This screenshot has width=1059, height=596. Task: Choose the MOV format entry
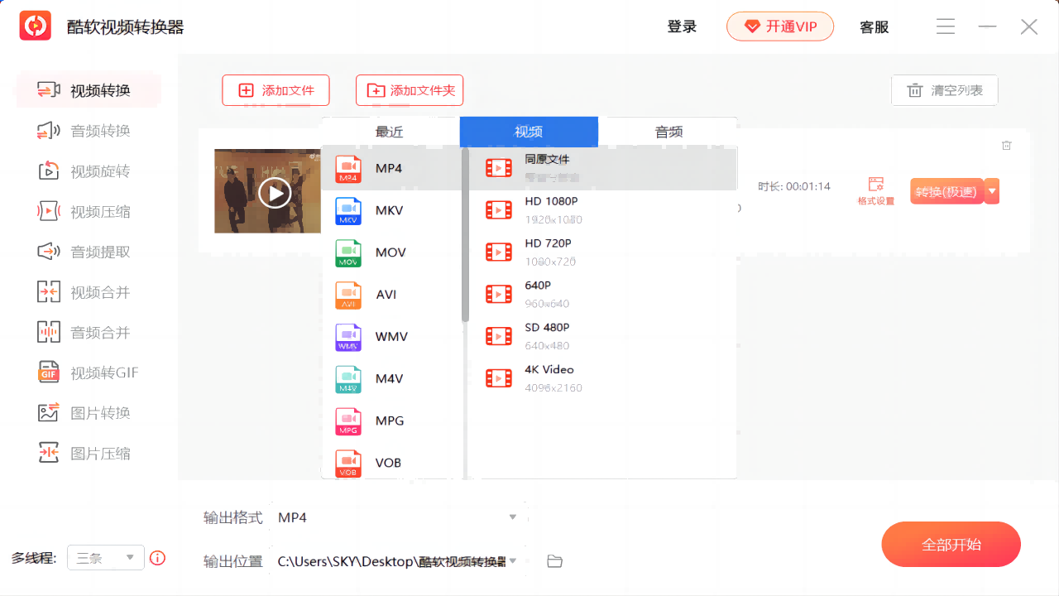tap(390, 252)
